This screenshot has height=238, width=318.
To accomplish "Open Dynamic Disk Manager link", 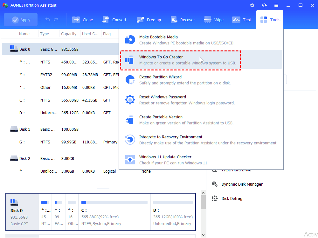I will coord(242,184).
